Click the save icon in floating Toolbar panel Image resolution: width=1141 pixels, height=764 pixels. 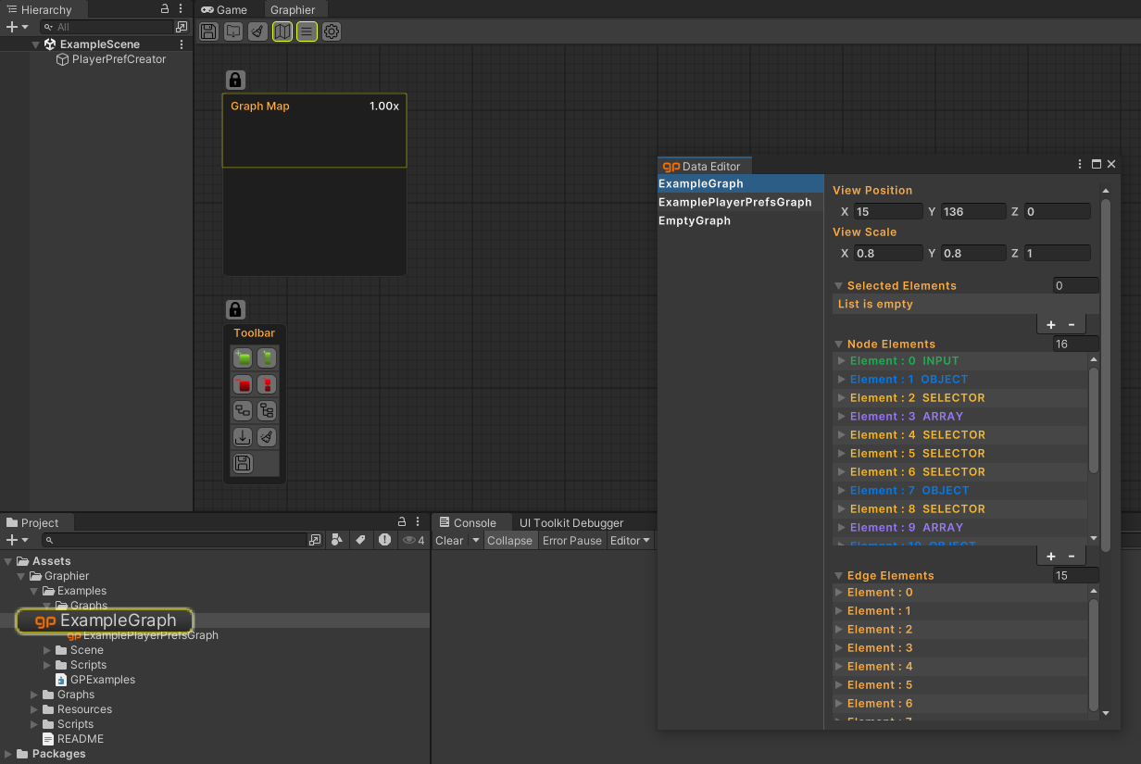[243, 464]
